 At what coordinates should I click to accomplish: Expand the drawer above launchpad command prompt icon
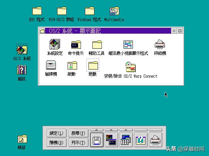pos(111,130)
